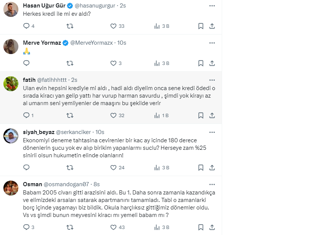Open the three-dot menu on Hasan Uğur Gür's tweet
This screenshot has height=235, width=314.
coord(212,6)
